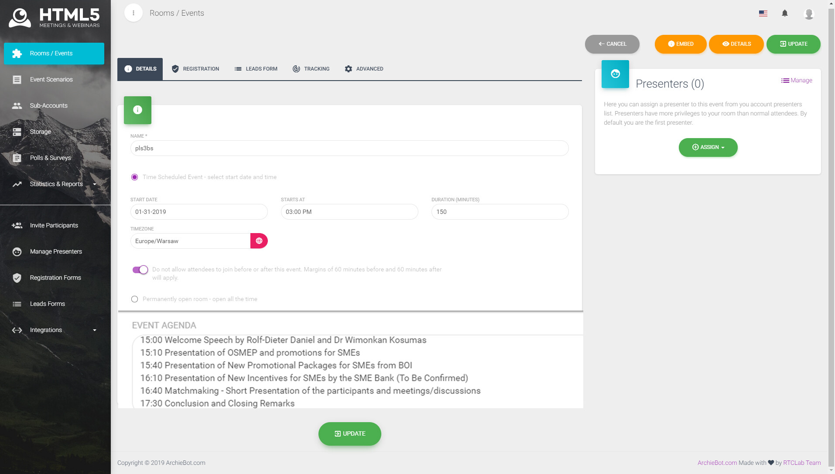
Task: Switch to the Leads Form tab
Action: [x=256, y=69]
